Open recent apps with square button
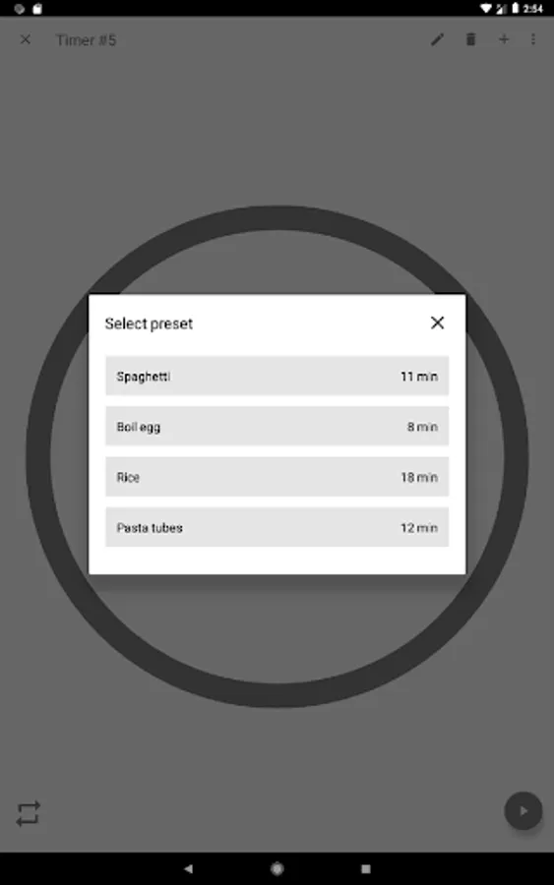 click(x=366, y=868)
